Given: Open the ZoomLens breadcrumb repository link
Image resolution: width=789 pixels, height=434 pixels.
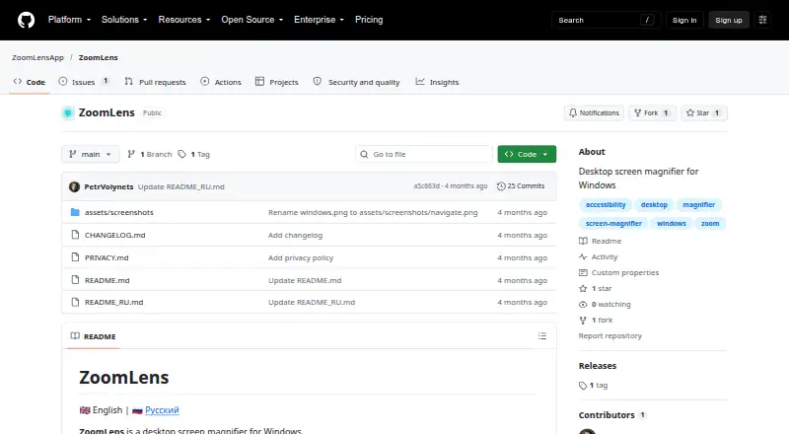Looking at the screenshot, I should pyautogui.click(x=98, y=57).
